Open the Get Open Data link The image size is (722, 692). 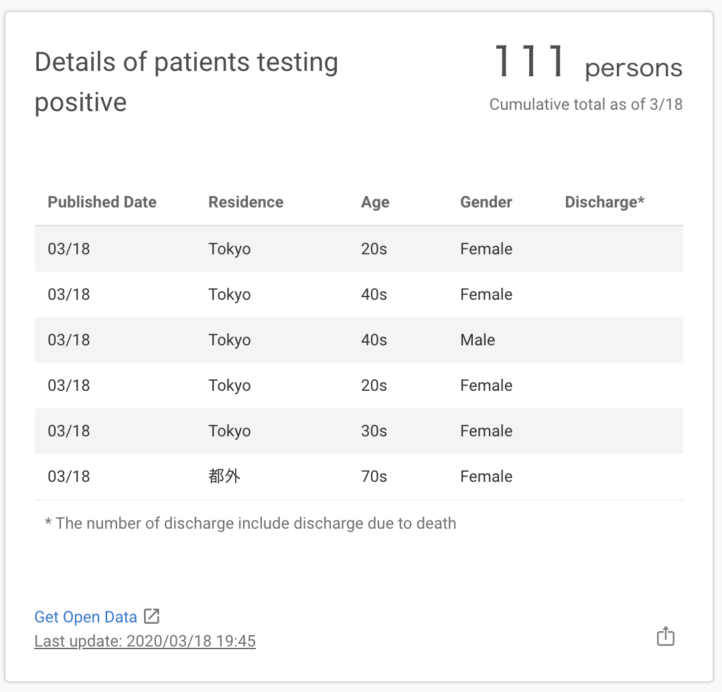[86, 617]
